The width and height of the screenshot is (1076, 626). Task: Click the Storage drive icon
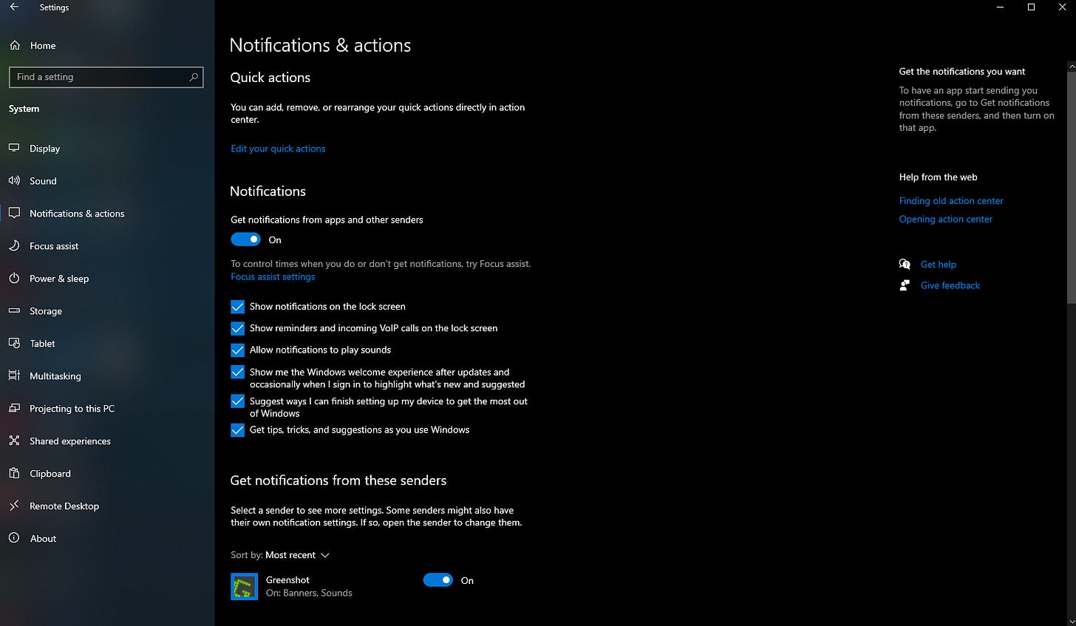[x=14, y=310]
